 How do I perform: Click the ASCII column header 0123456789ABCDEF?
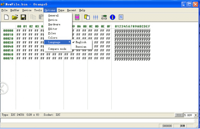point(132,26)
